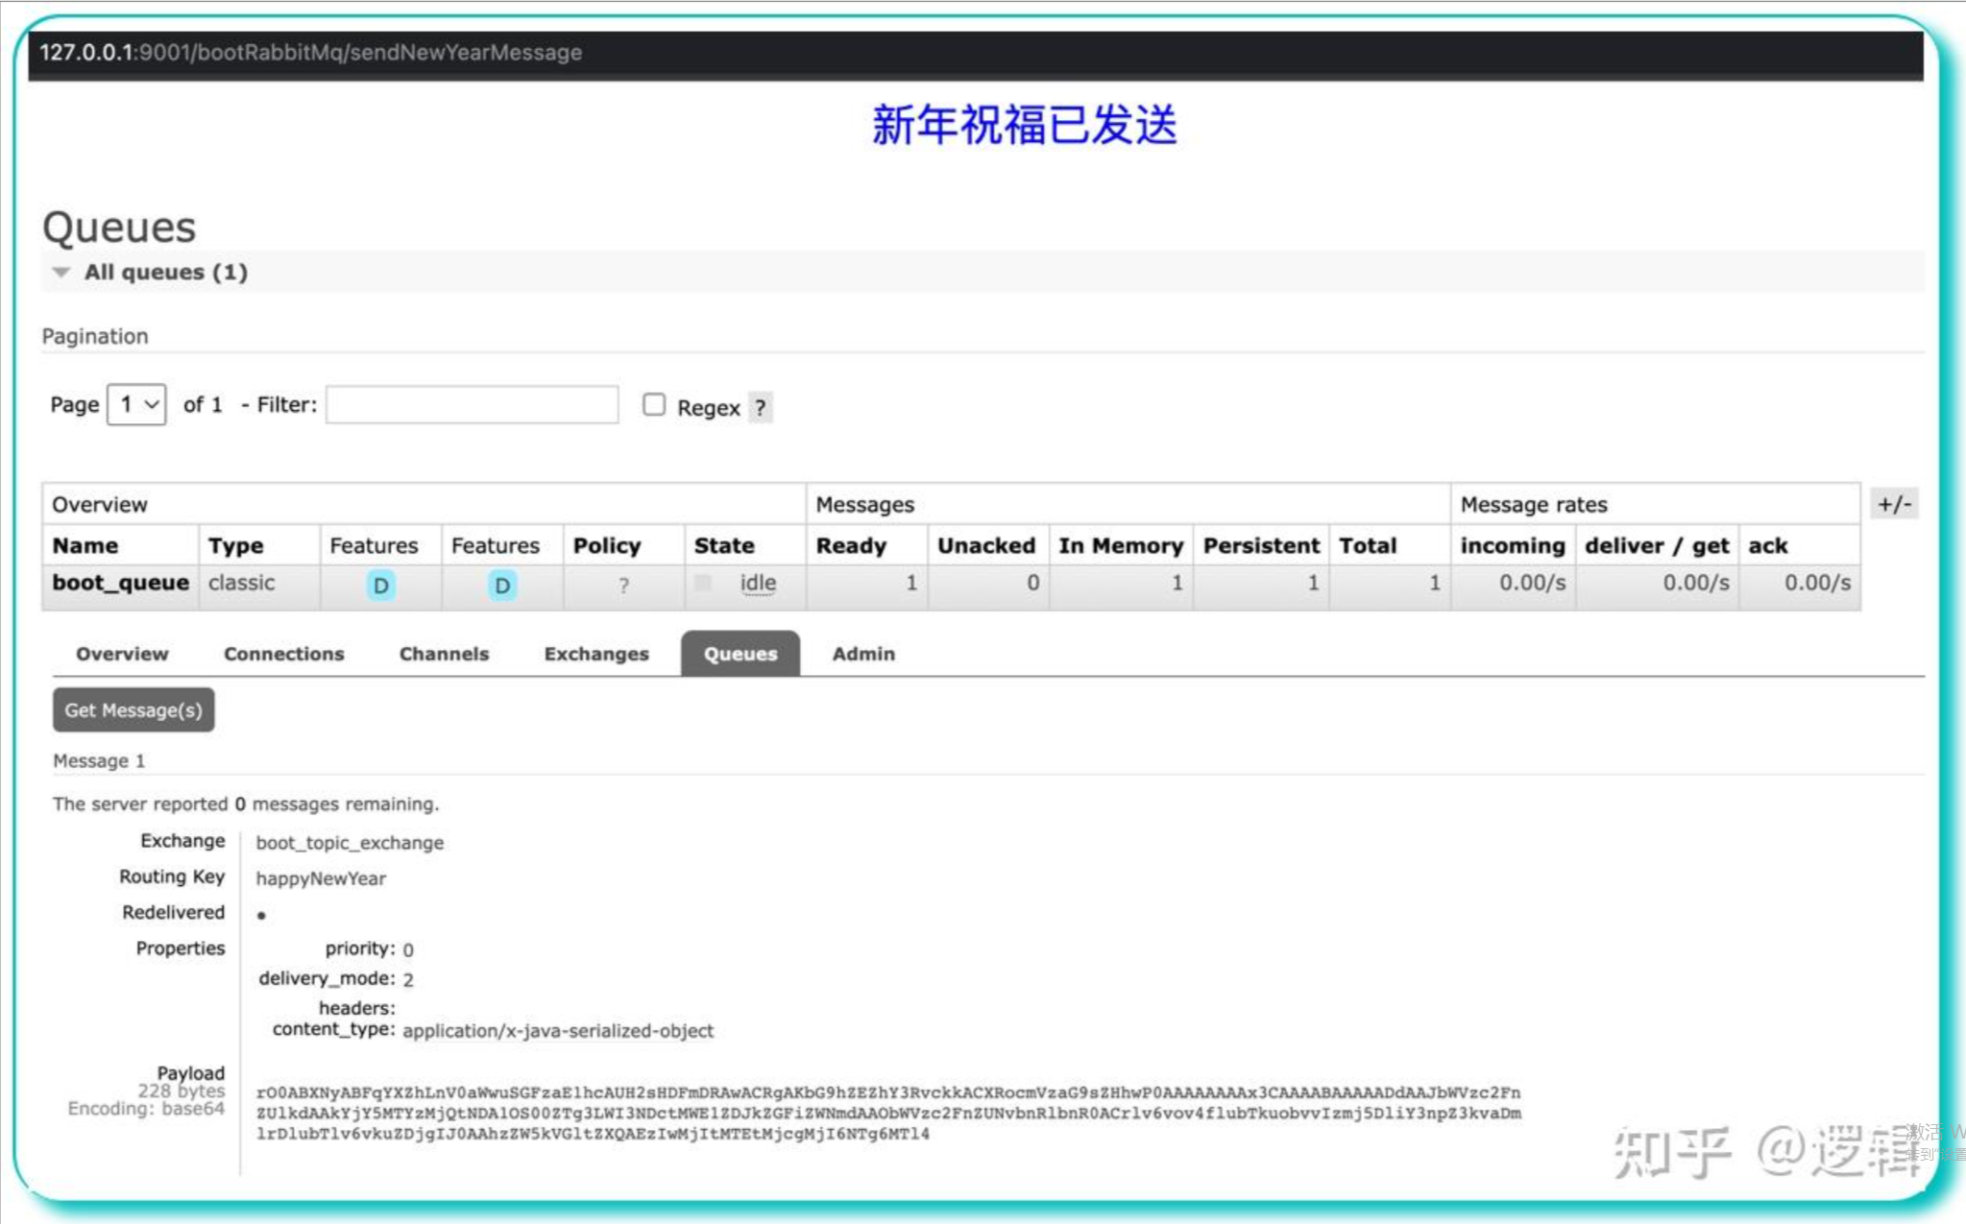The width and height of the screenshot is (1966, 1224).
Task: Collapse the All queues section triangle
Action: click(61, 273)
